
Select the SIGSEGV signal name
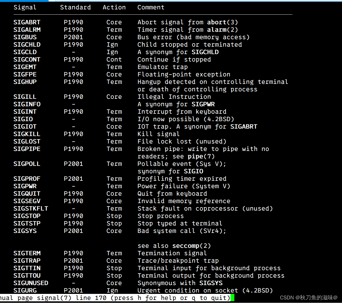(27, 201)
